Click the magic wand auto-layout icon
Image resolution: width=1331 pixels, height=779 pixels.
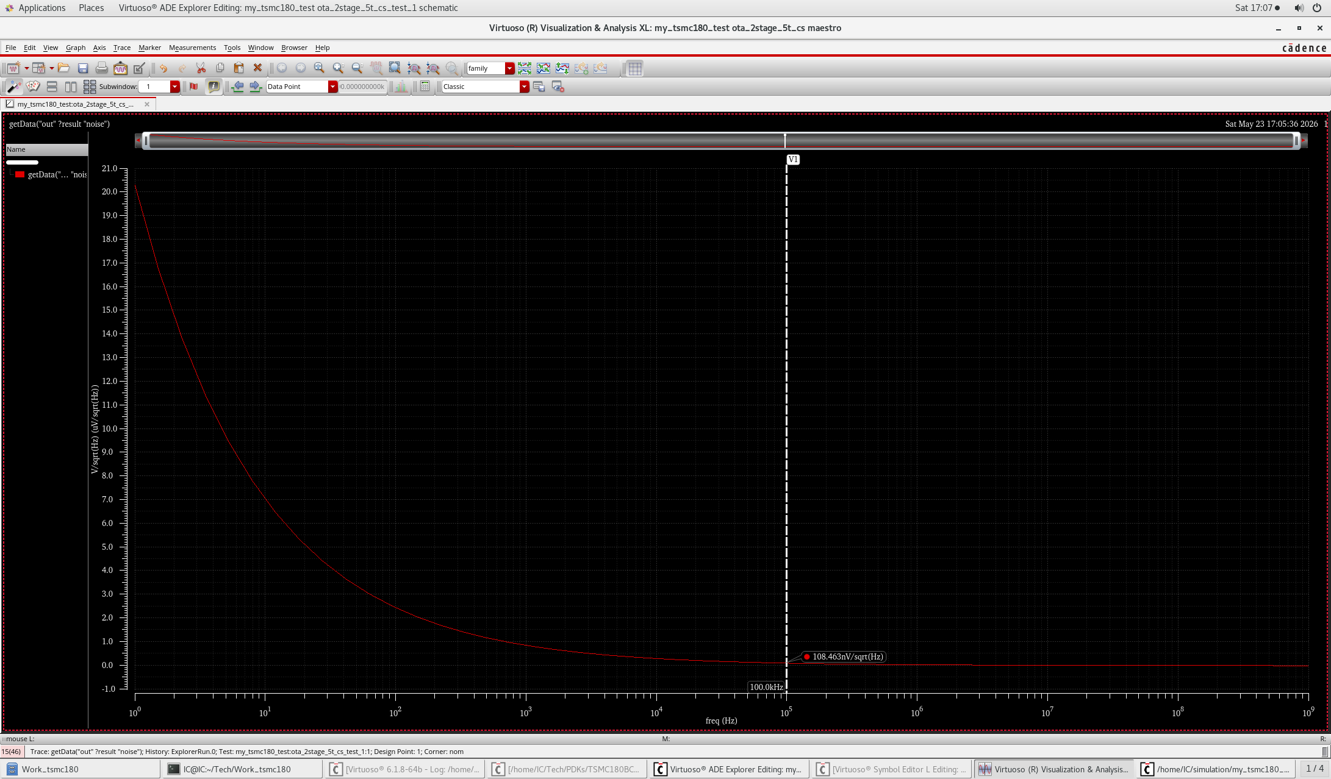[x=13, y=87]
